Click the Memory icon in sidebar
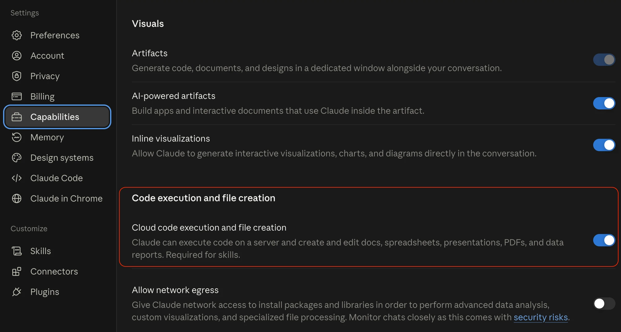This screenshot has width=621, height=332. pyautogui.click(x=17, y=137)
